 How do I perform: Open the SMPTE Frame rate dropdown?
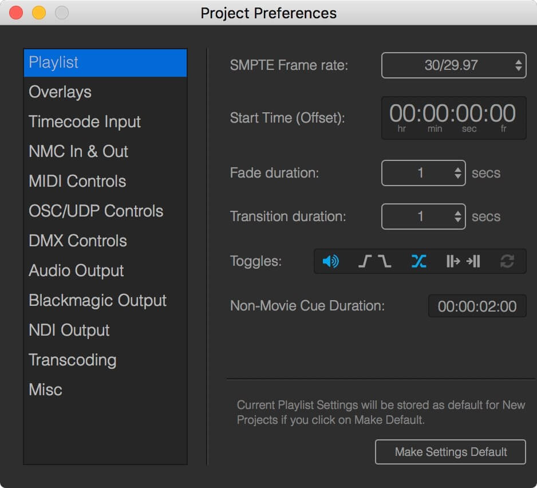(453, 65)
